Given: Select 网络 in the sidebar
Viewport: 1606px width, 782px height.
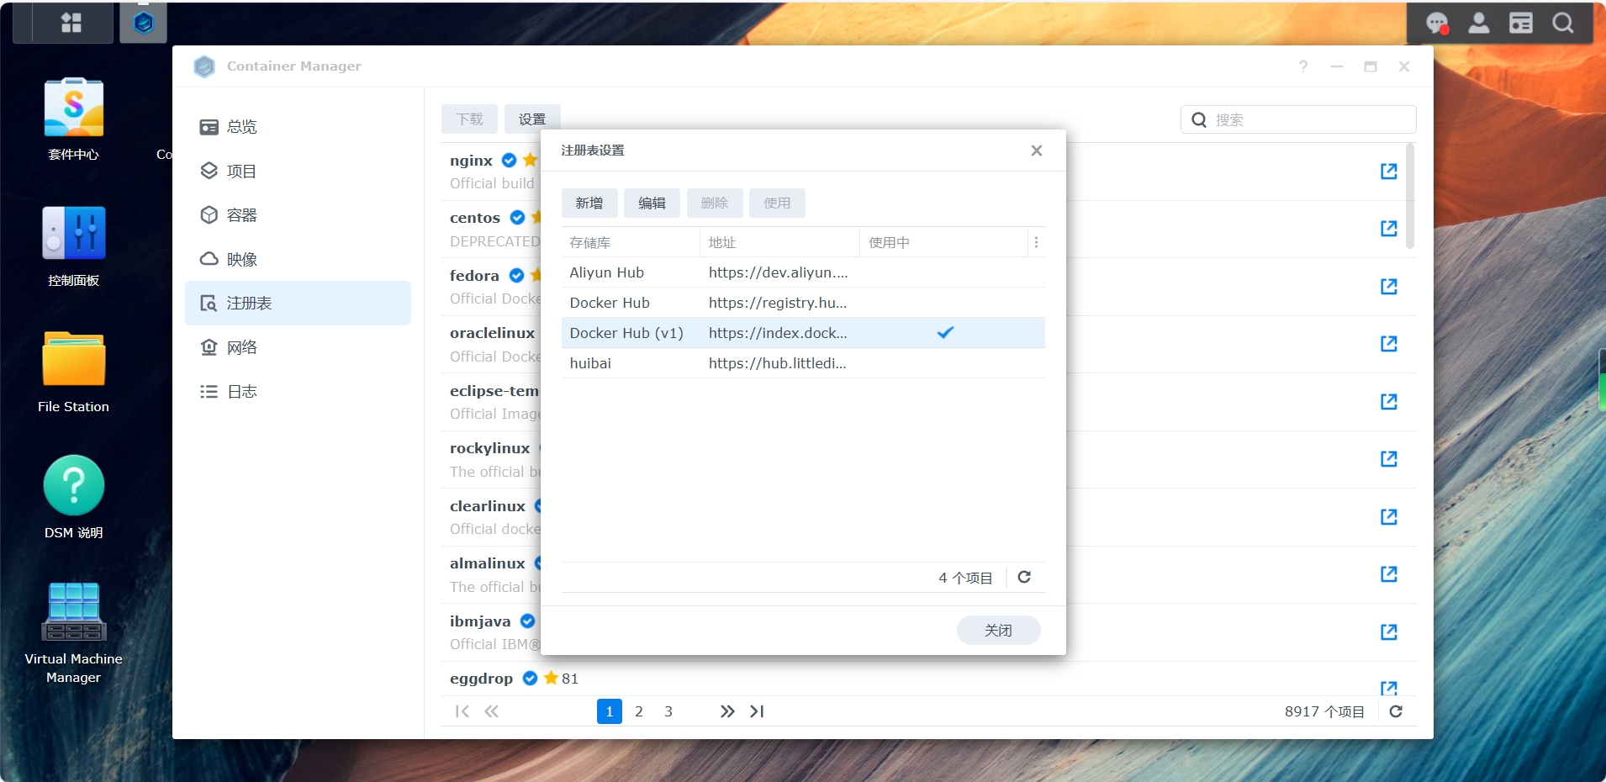Looking at the screenshot, I should 298,348.
